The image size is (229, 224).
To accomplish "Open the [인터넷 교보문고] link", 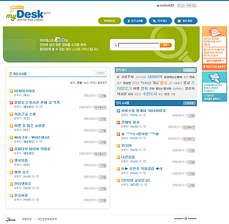I will [x=136, y=180].
